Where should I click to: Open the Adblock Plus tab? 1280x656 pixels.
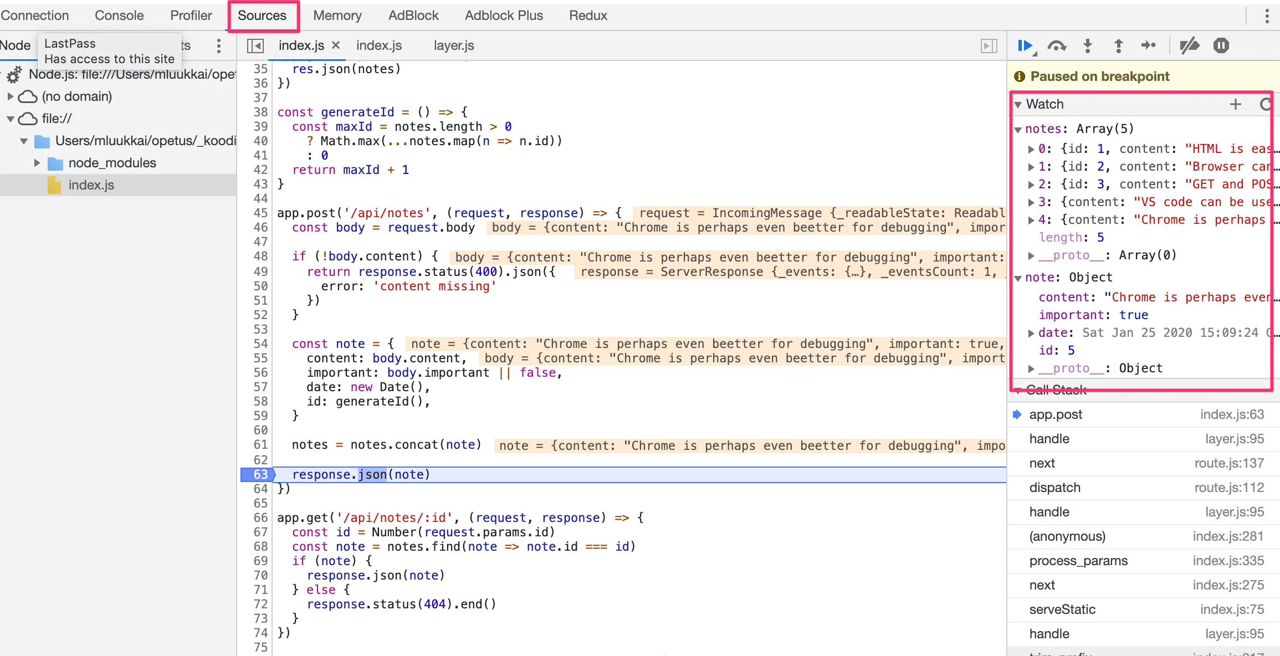[504, 16]
